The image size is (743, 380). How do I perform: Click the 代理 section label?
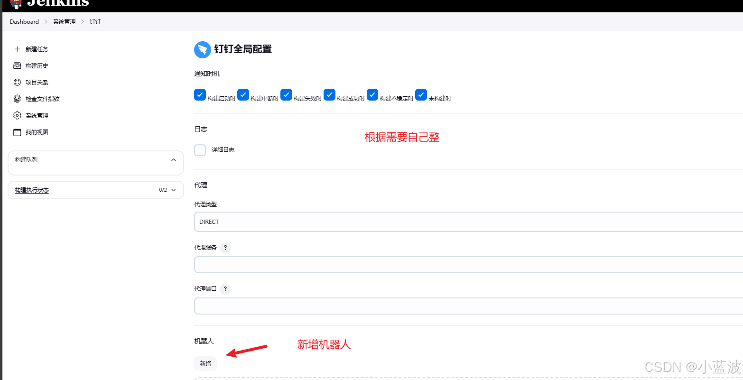[201, 185]
